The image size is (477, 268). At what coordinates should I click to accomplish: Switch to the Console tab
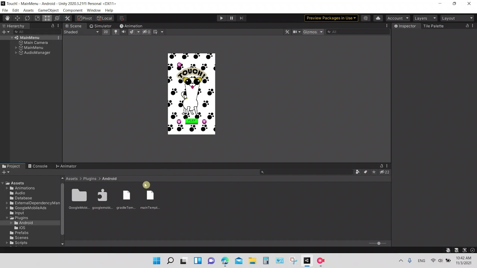click(38, 166)
